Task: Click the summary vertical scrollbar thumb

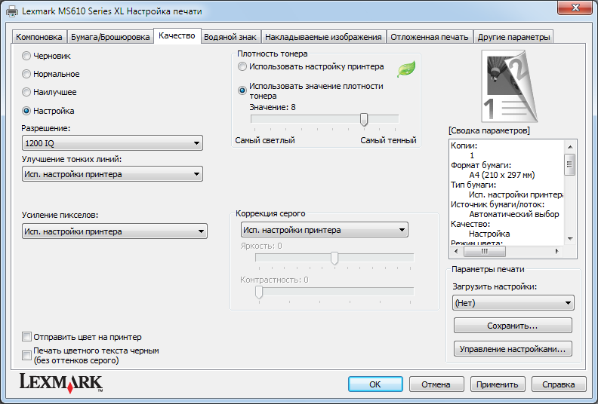Action: pos(570,164)
